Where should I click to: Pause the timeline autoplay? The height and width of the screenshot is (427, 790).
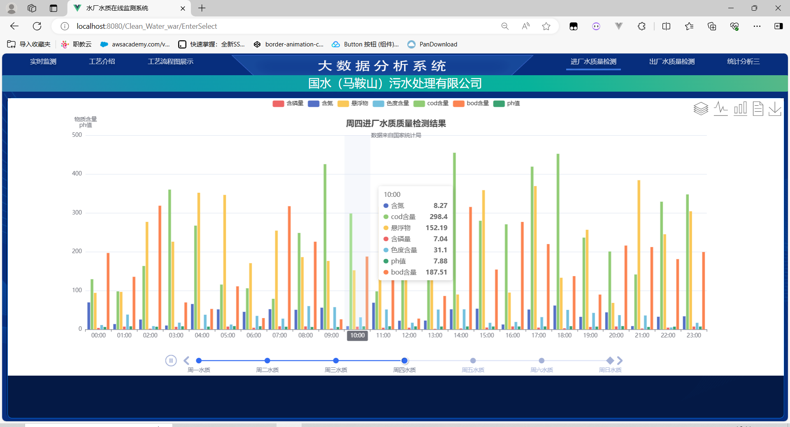click(x=171, y=360)
